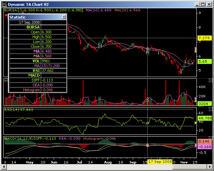Image resolution: width=214 pixels, height=171 pixels.
Task: Click the pink arrow marker beside MACD axis
Action: pyautogui.click(x=195, y=145)
